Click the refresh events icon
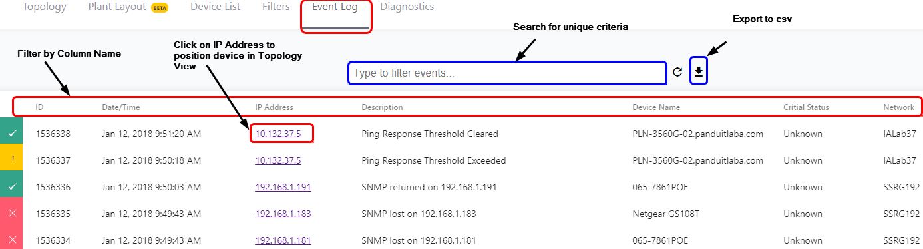Viewport: 923px width, 249px height. (677, 72)
